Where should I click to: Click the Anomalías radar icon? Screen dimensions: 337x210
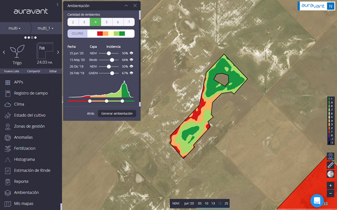click(x=8, y=137)
